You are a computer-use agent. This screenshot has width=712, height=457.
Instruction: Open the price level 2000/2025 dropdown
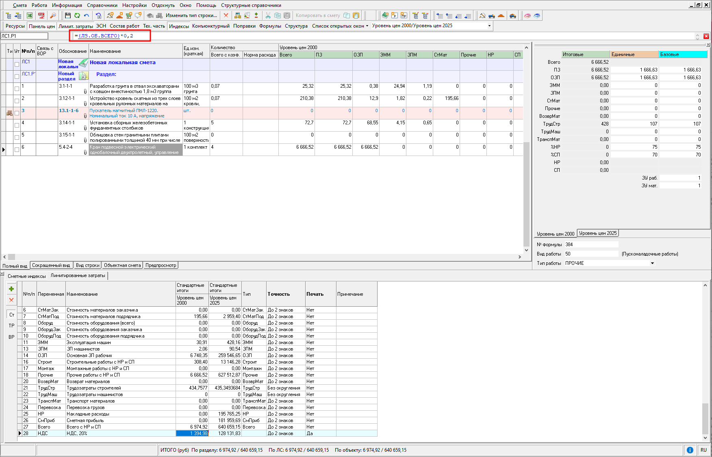pyautogui.click(x=489, y=26)
